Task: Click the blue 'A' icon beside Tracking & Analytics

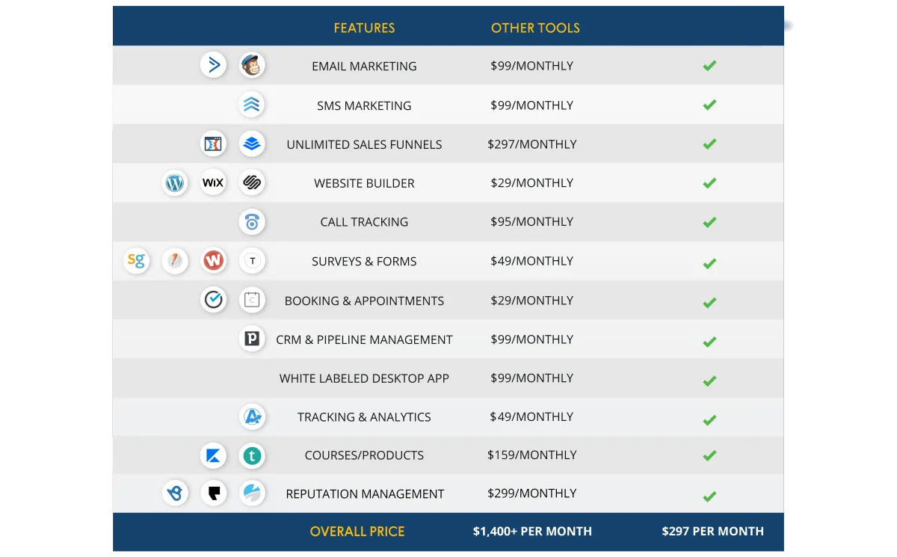Action: point(253,416)
